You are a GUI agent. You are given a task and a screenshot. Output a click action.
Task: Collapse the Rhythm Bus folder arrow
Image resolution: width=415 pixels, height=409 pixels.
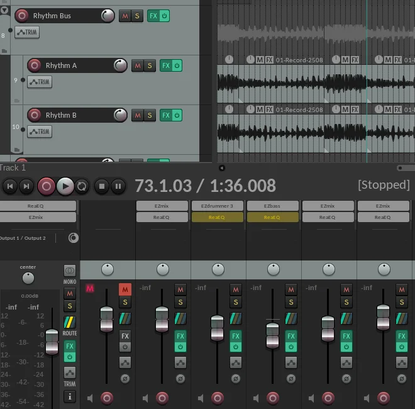point(5,10)
